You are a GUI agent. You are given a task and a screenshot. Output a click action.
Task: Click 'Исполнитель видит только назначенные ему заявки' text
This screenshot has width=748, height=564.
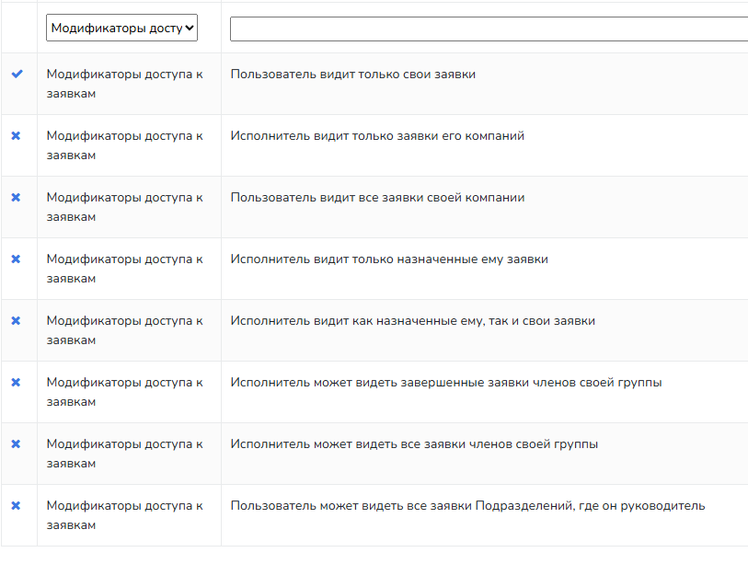[389, 259]
